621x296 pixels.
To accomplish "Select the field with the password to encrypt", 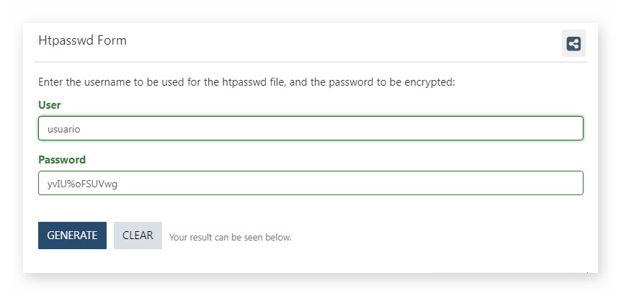I will [x=310, y=183].
